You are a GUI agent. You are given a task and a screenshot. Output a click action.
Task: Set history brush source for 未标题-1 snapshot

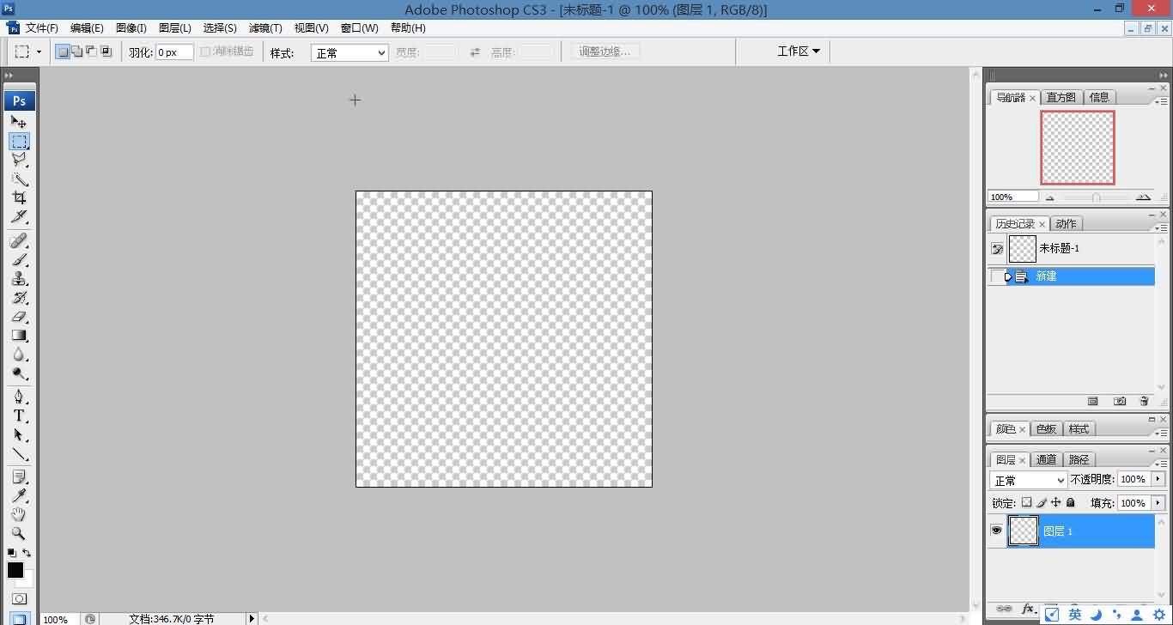[x=997, y=249]
